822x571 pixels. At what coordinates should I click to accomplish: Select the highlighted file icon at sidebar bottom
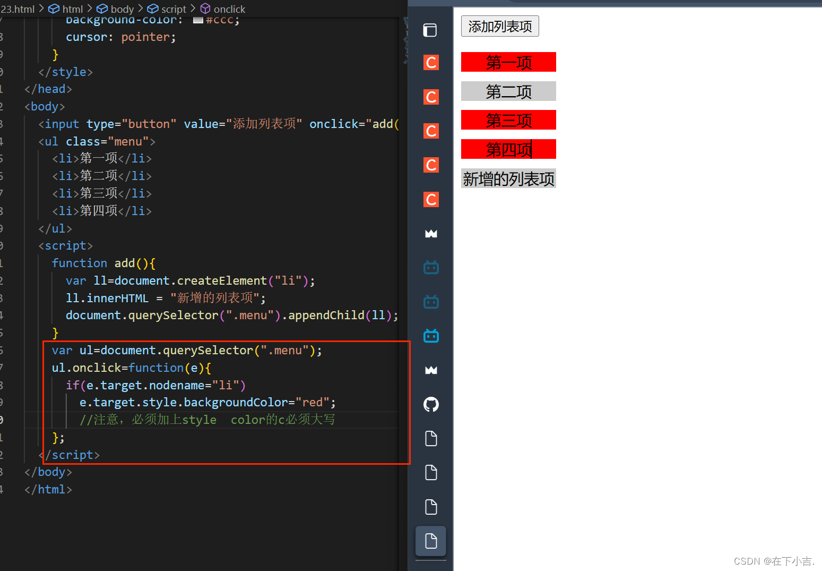tap(431, 541)
